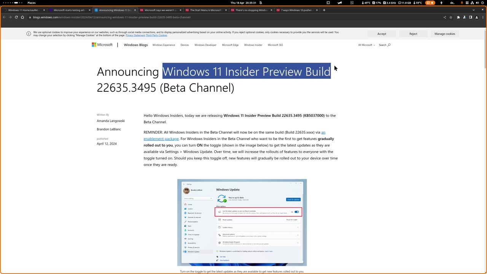This screenshot has width=487, height=274.
Task: Open the Privacy Statement link
Action: [135, 35]
